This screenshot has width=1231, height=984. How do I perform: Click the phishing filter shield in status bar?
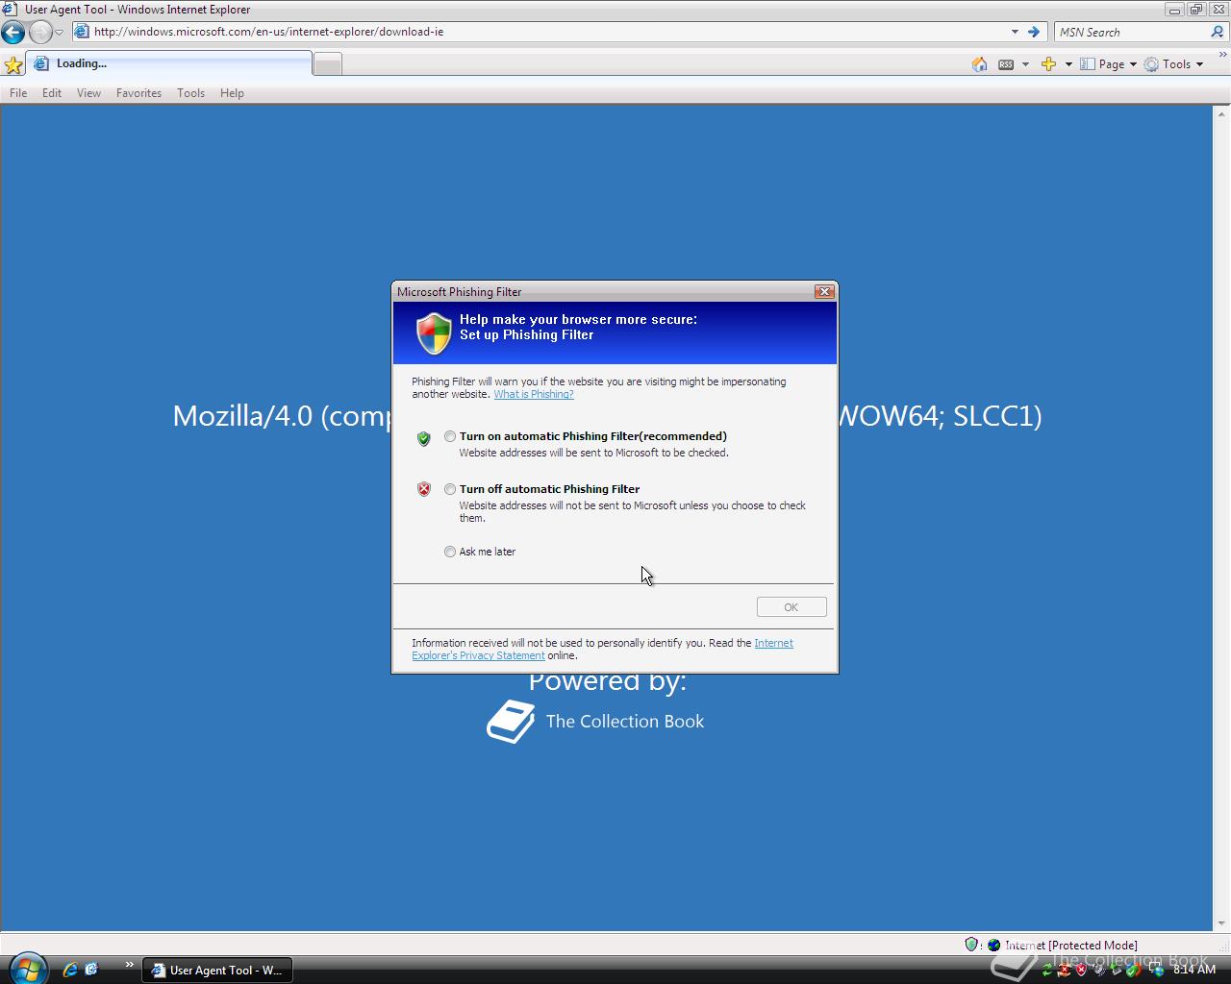(x=971, y=945)
